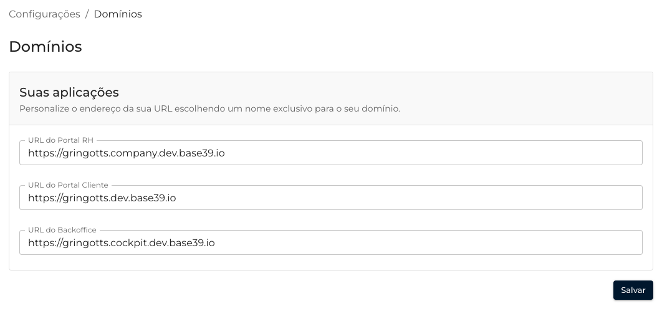Image resolution: width=662 pixels, height=316 pixels.
Task: Click the gray Suas aplicações card header
Action: [x=499, y=98]
